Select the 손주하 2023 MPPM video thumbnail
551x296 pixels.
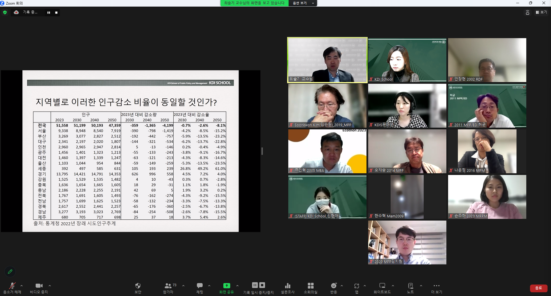[x=487, y=197]
